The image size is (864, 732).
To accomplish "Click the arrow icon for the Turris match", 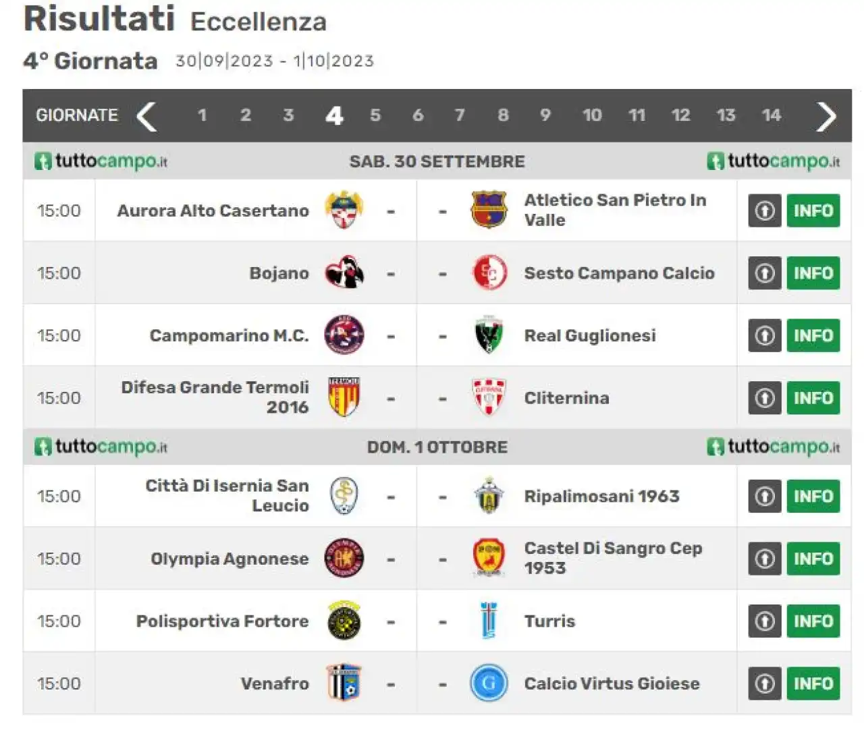I will (765, 621).
